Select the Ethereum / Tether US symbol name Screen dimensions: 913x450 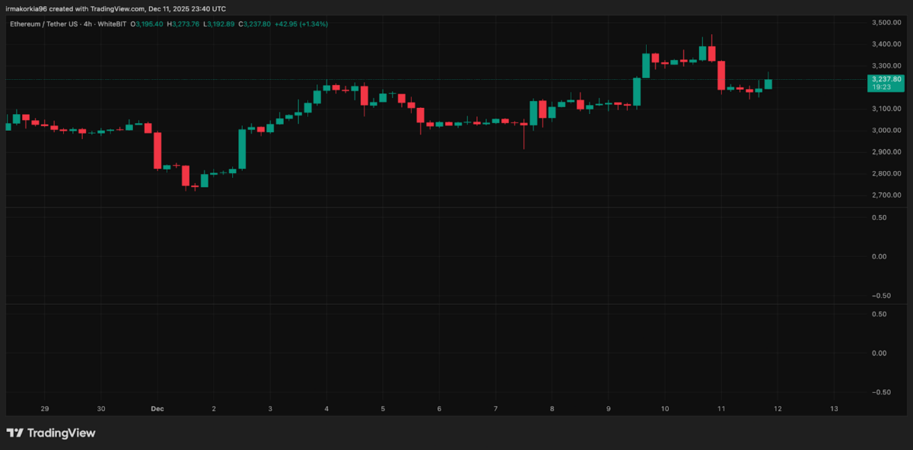point(43,24)
